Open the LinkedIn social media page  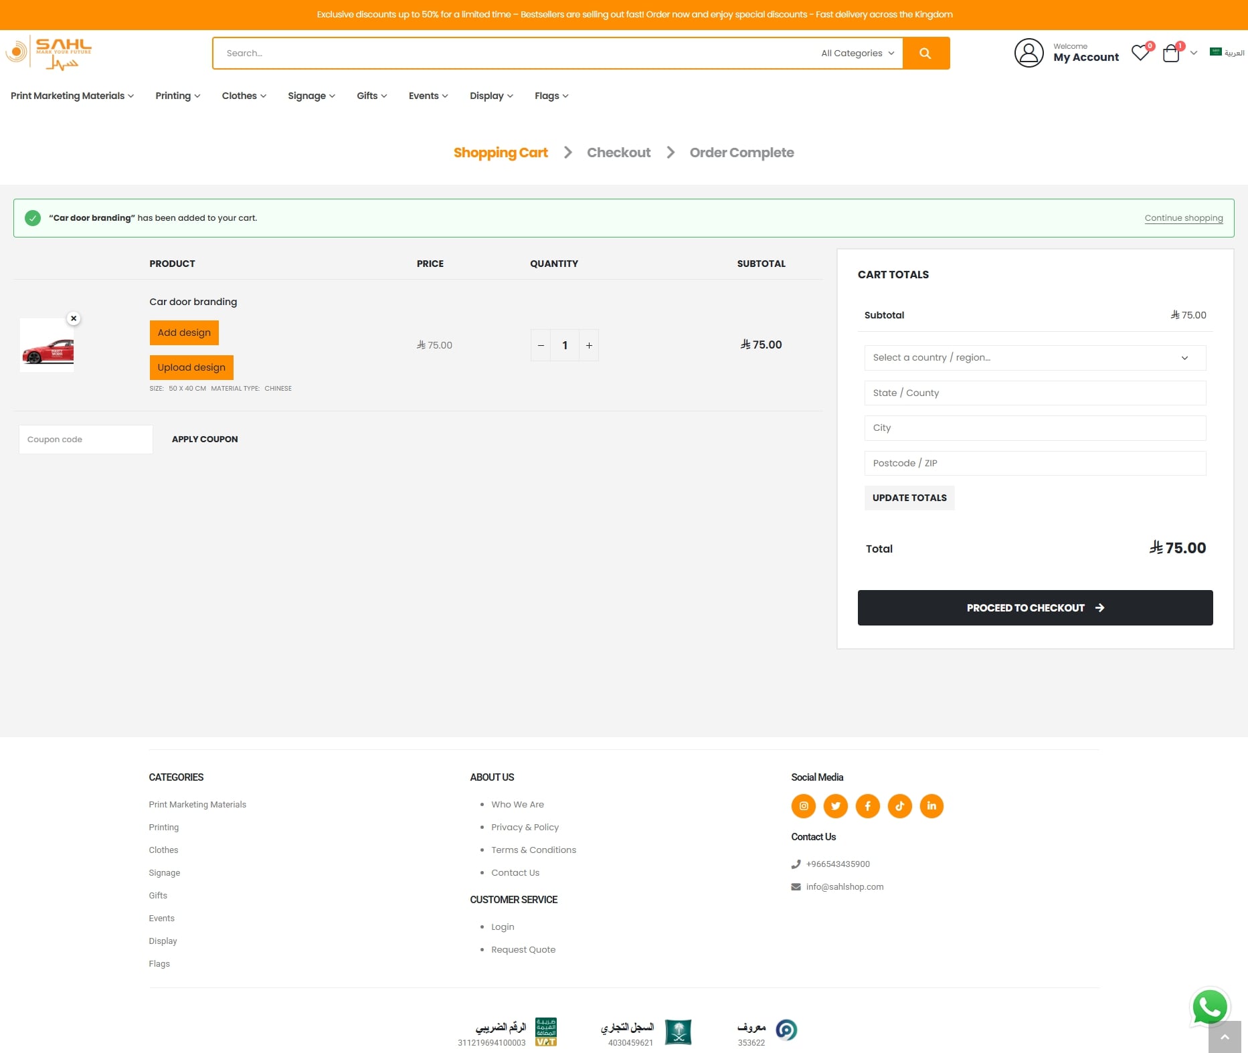point(931,806)
